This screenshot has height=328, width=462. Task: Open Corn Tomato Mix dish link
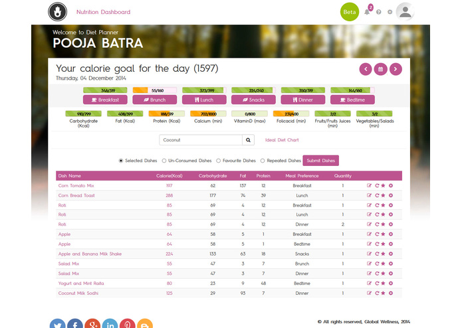click(76, 186)
